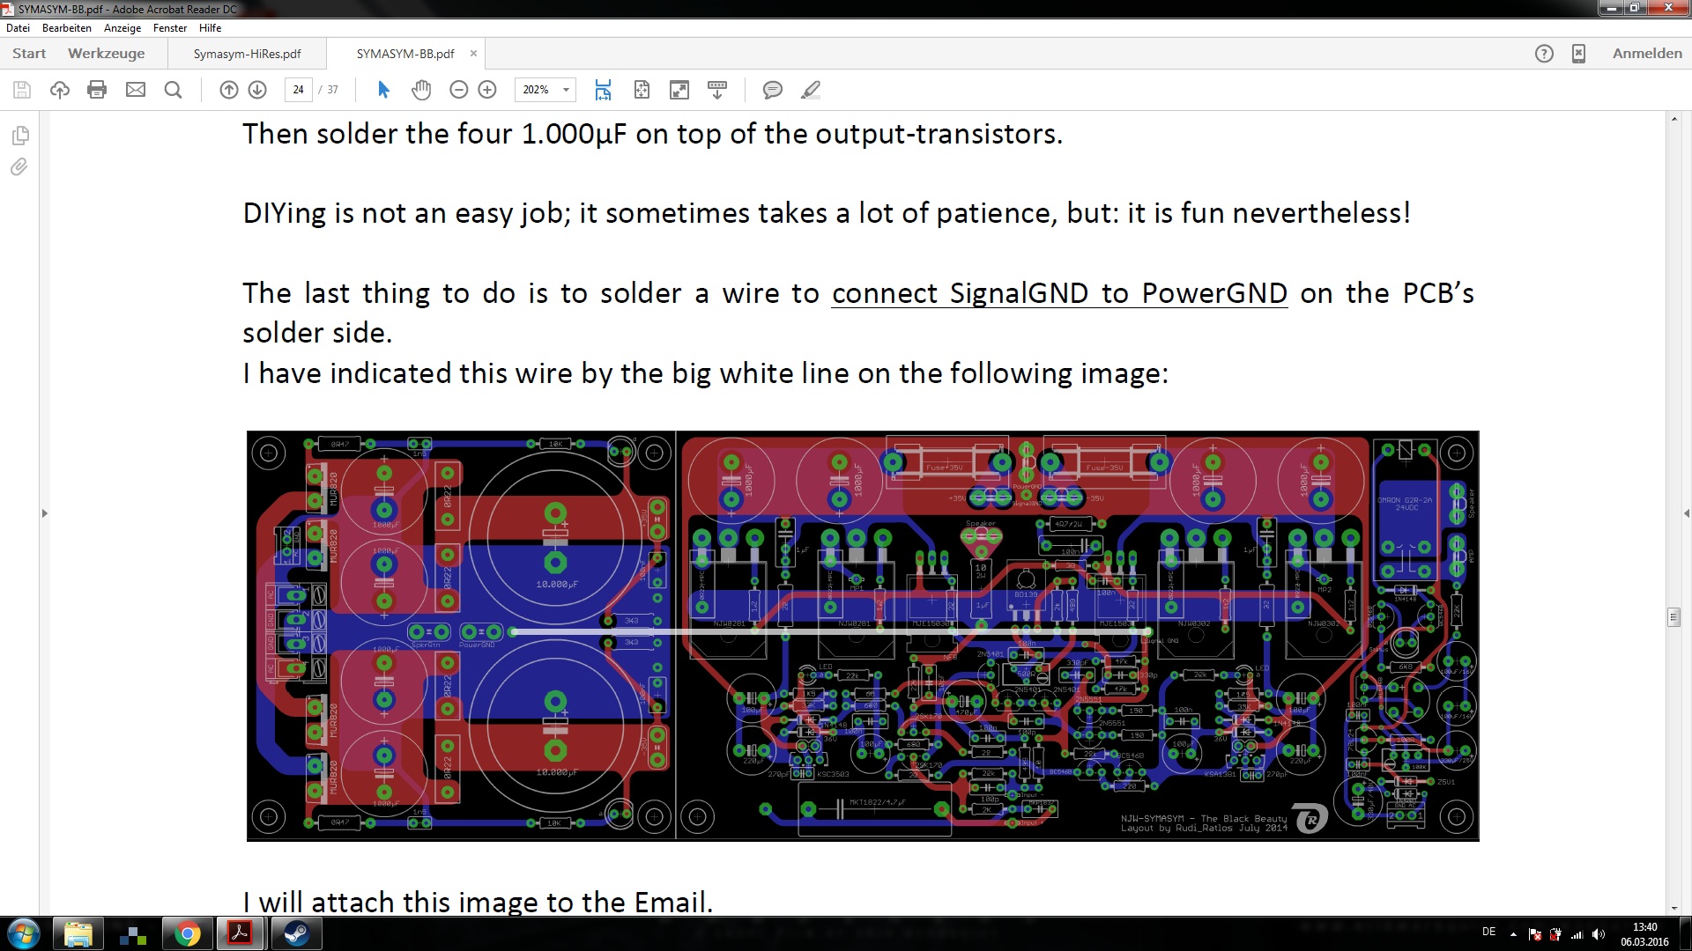The width and height of the screenshot is (1692, 951).
Task: Expand right tools pane arrow
Action: [1687, 513]
